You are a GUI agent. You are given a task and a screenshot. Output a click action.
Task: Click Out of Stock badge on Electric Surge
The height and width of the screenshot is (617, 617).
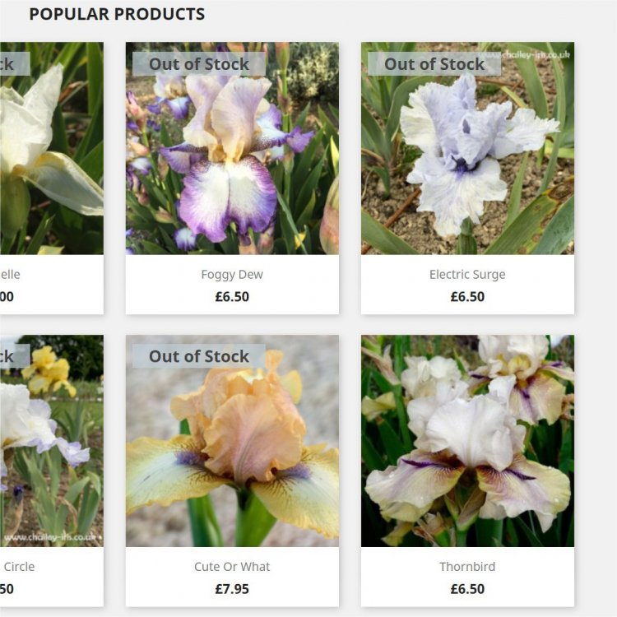coord(434,63)
